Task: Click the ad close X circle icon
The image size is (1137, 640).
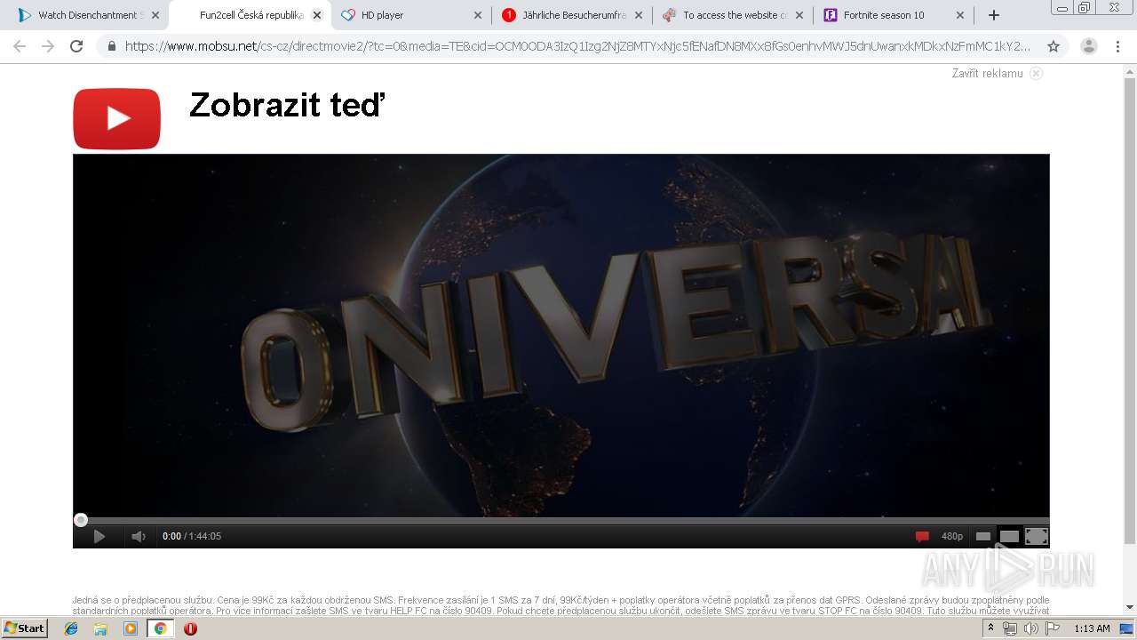Action: pyautogui.click(x=1036, y=74)
